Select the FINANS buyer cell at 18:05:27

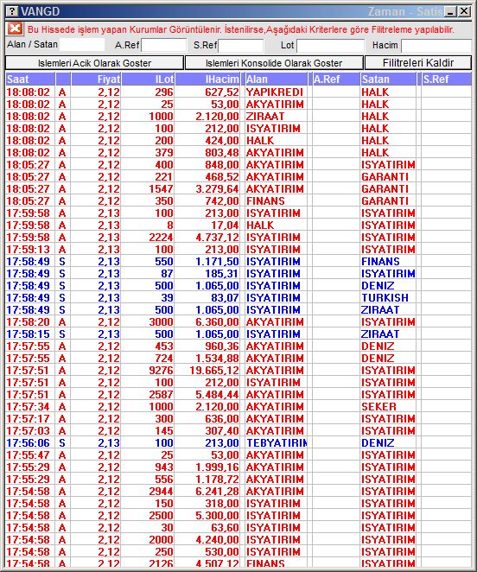coord(276,201)
